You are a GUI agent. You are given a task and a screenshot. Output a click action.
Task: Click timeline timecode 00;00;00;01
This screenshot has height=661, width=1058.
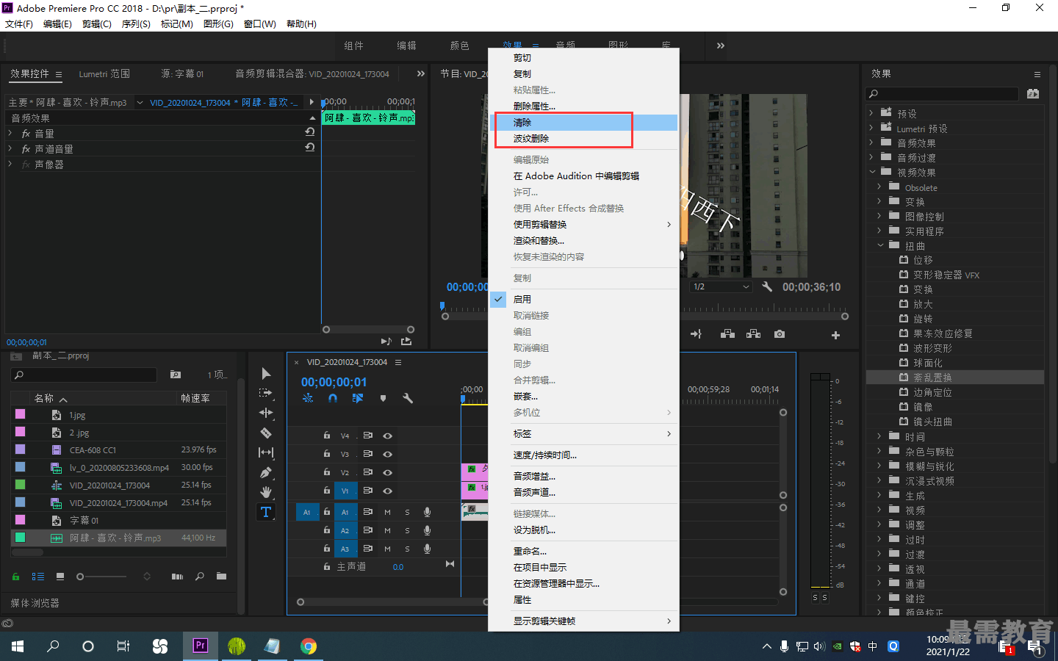334,382
